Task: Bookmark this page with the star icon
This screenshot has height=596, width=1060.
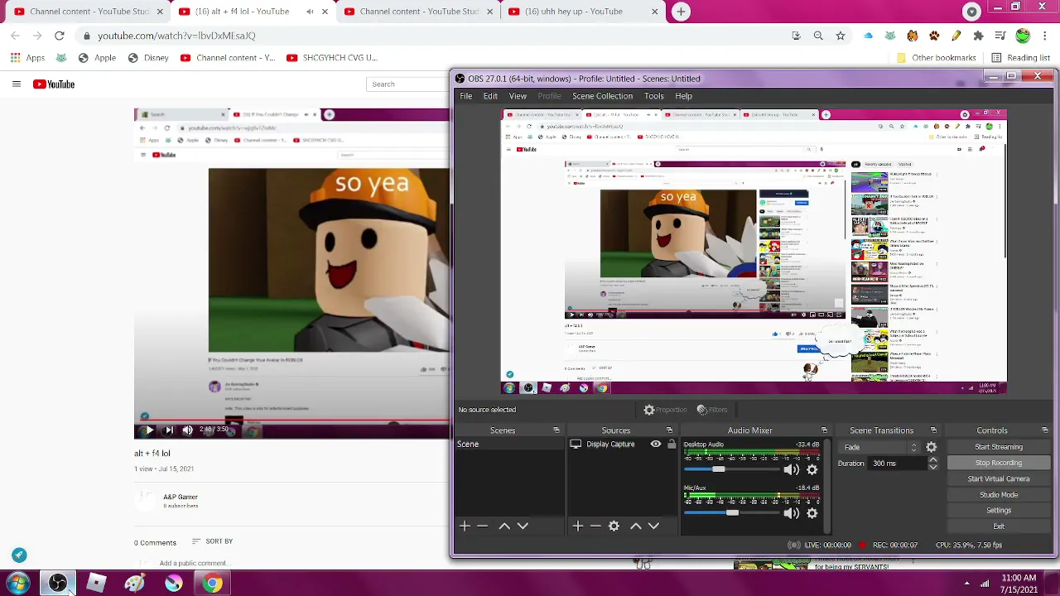Action: pos(841,36)
